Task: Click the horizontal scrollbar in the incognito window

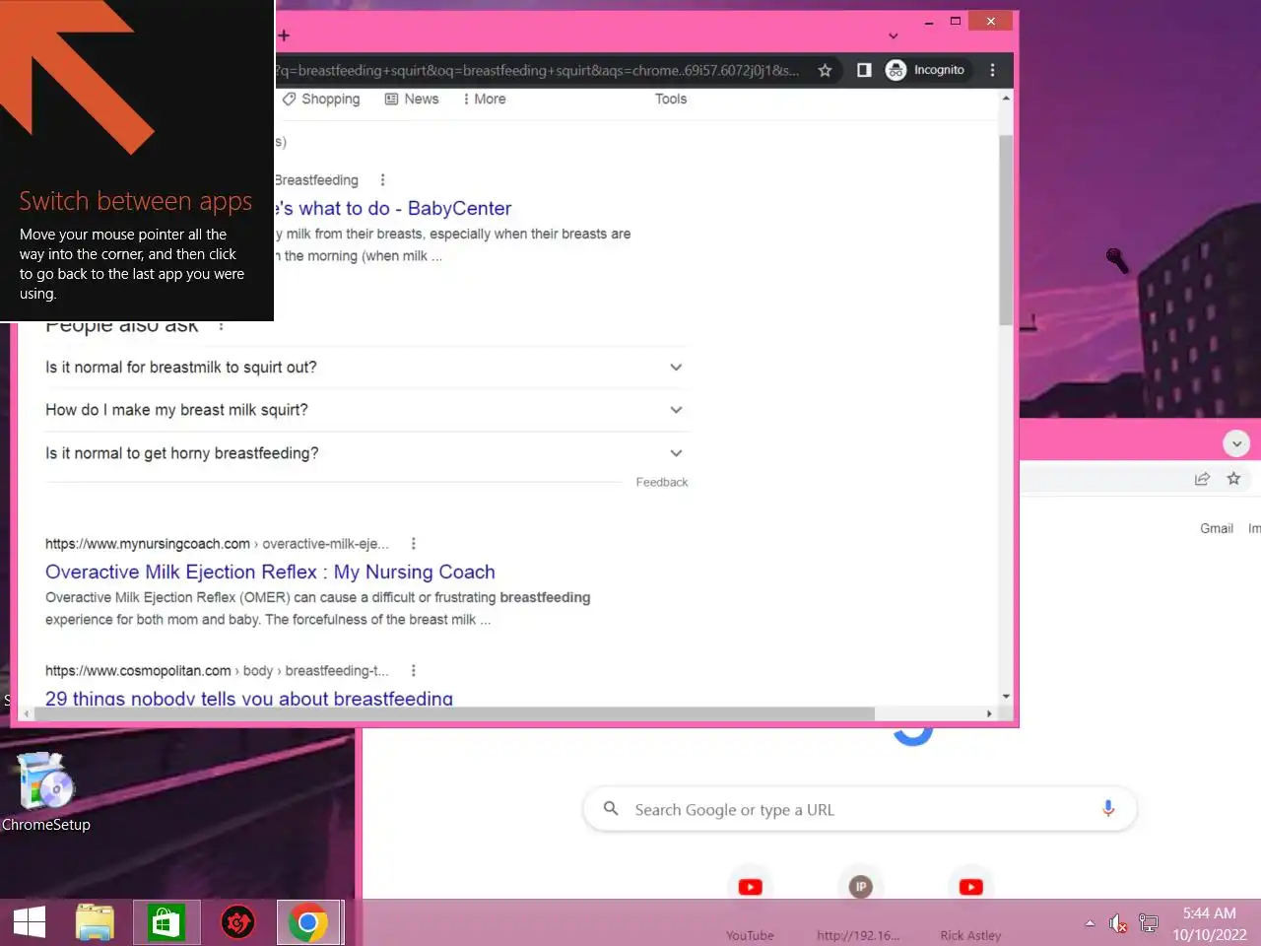Action: (x=454, y=713)
